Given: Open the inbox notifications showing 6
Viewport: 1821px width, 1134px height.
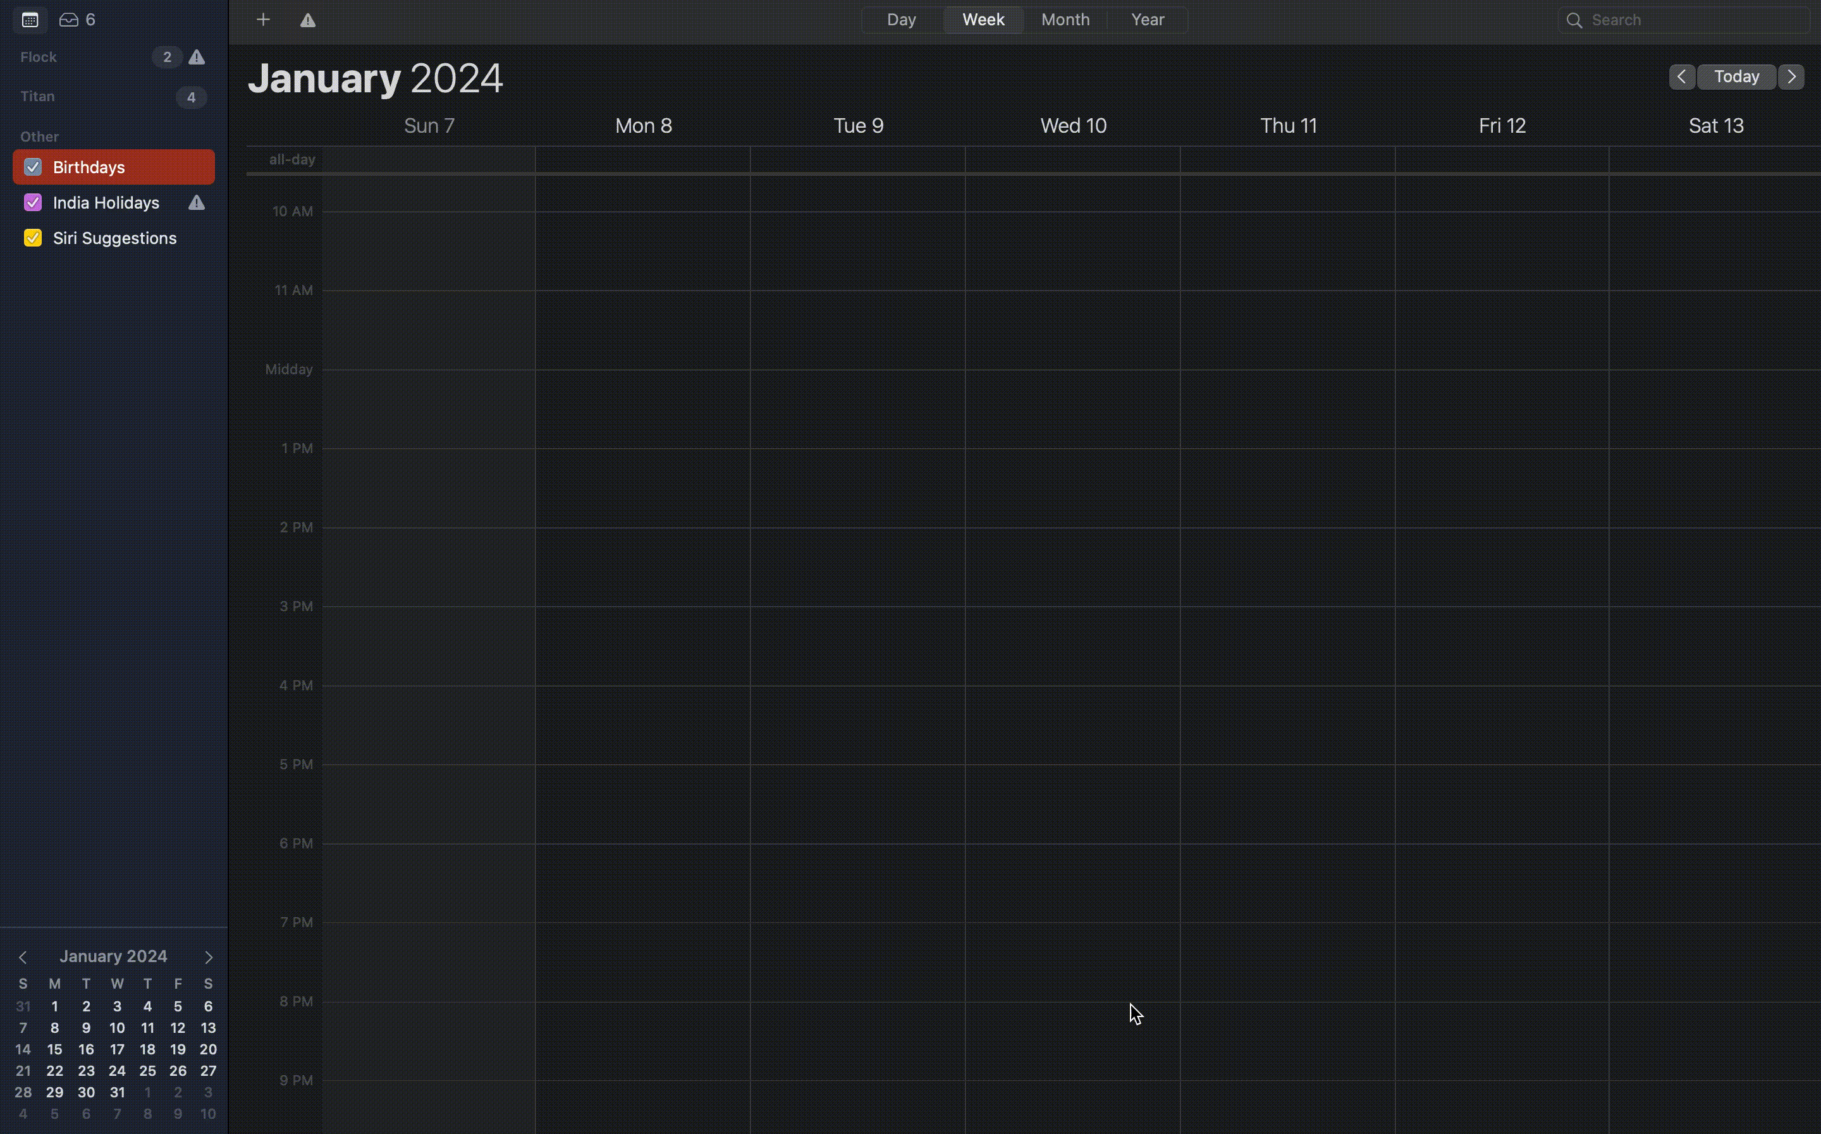Looking at the screenshot, I should point(77,20).
